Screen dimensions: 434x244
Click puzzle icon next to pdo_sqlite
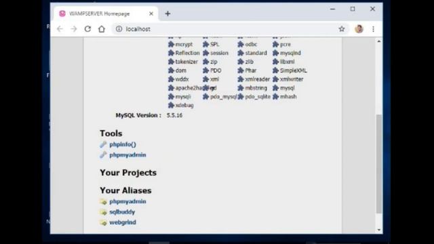(241, 96)
